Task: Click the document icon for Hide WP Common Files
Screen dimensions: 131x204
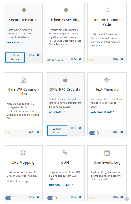Action: (x=23, y=80)
